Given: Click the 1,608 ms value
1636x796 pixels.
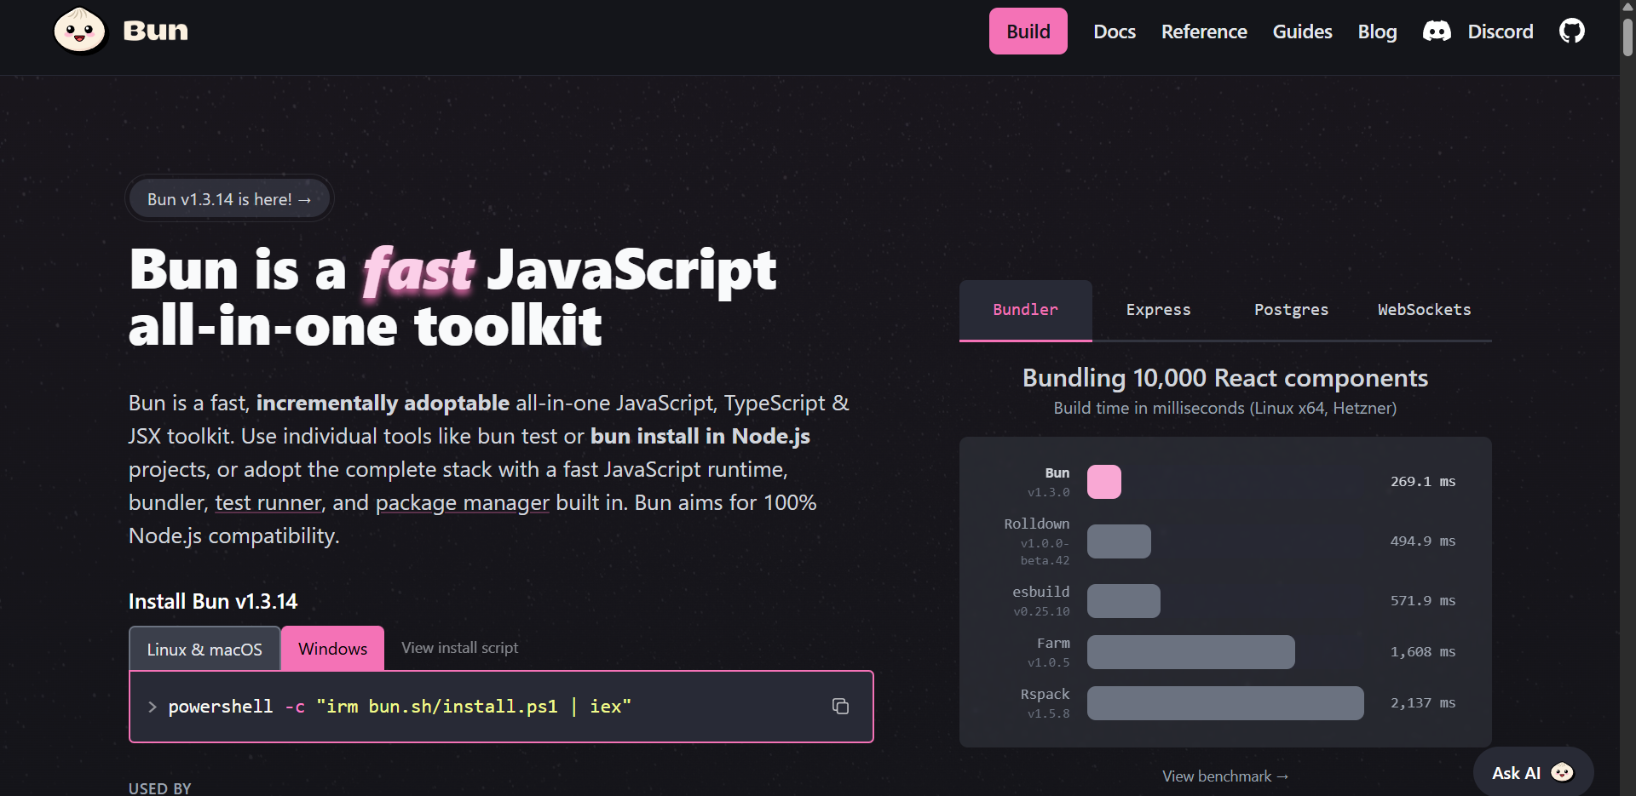Looking at the screenshot, I should 1423,652.
